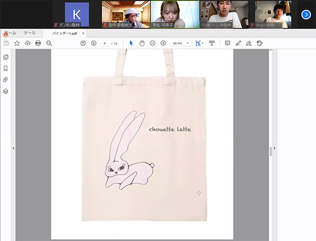Go to the previous page arrow
The width and height of the screenshot is (316, 241).
click(83, 43)
